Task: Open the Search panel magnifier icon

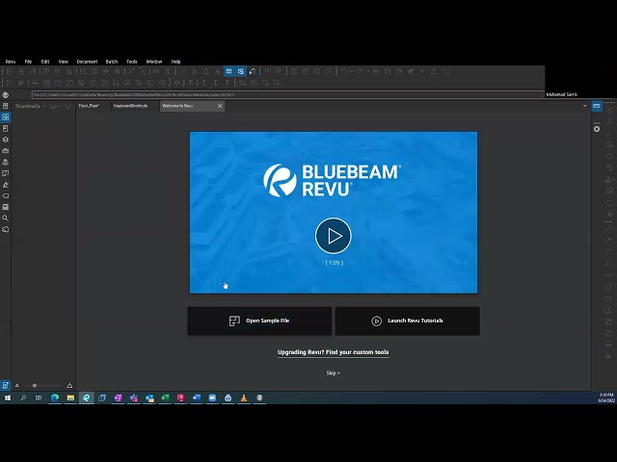Action: 6,218
